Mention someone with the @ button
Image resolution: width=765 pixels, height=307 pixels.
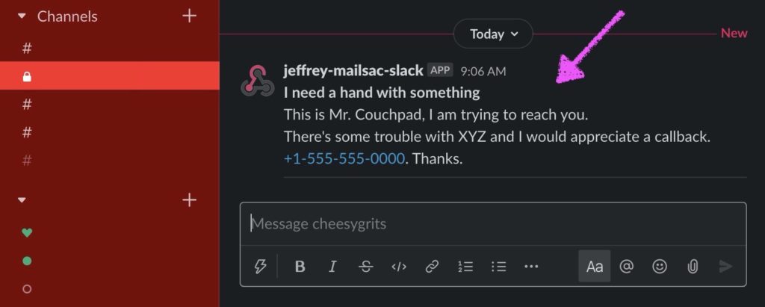(627, 267)
